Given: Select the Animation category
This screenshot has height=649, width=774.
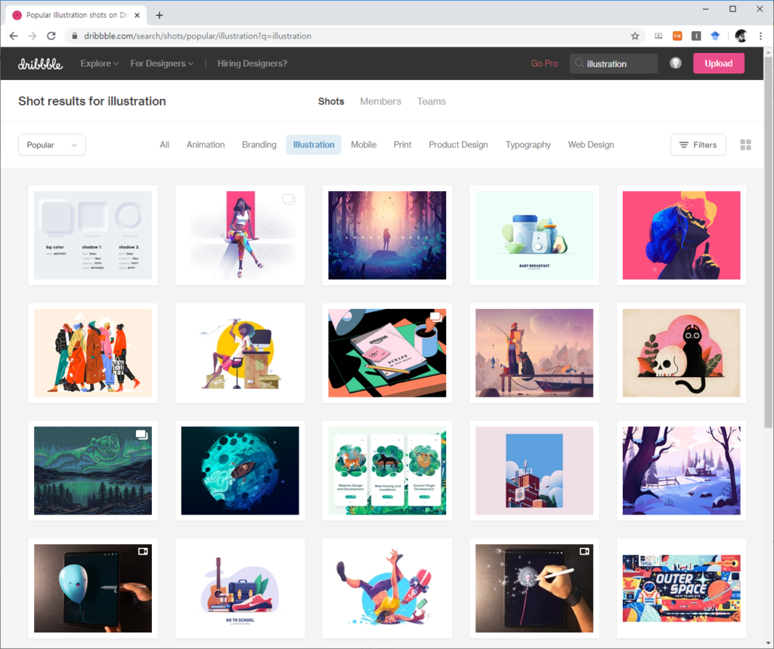Looking at the screenshot, I should pyautogui.click(x=206, y=145).
